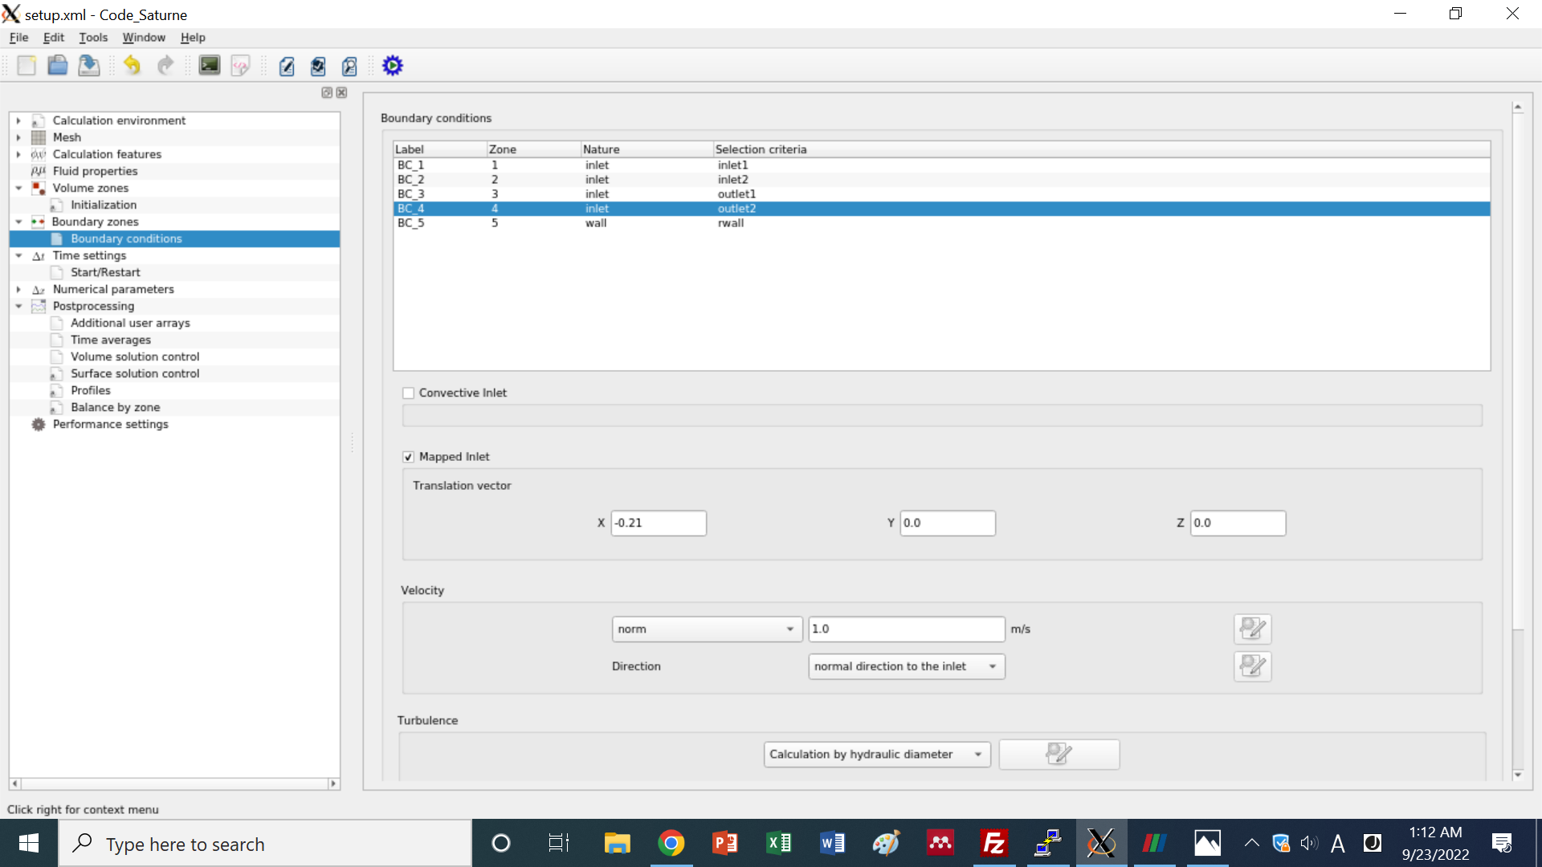Open the normal direction to inlet dropdown
Screen dimensions: 1542x867
coord(906,666)
